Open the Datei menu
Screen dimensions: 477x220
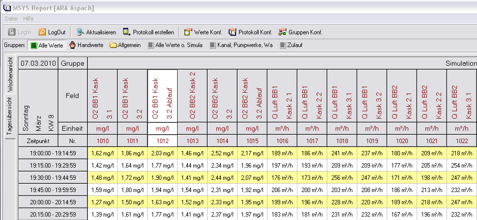11,19
